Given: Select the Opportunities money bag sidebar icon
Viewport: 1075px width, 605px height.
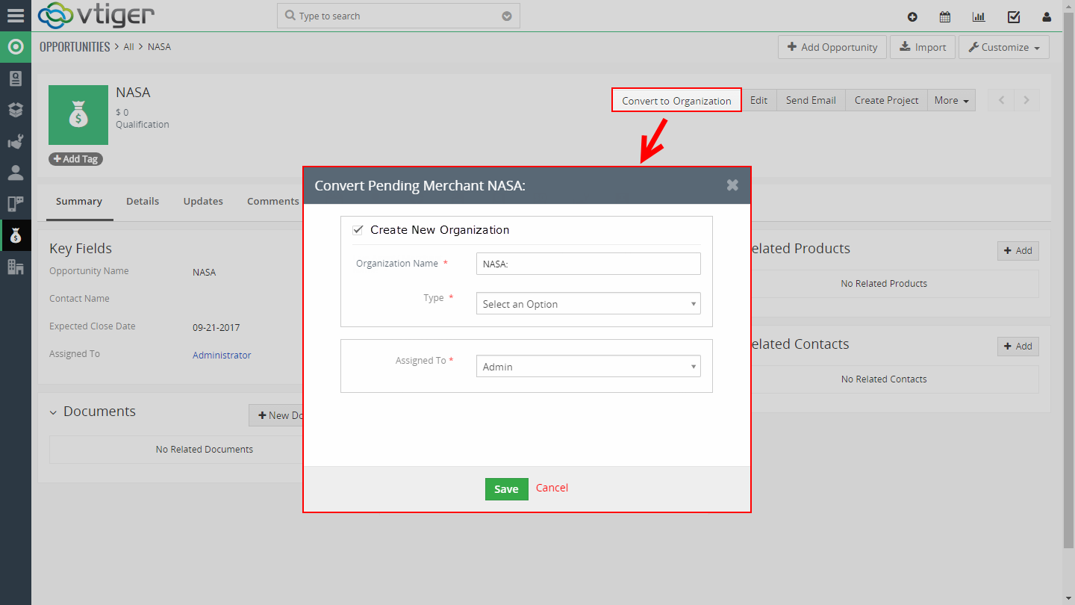Looking at the screenshot, I should (16, 236).
